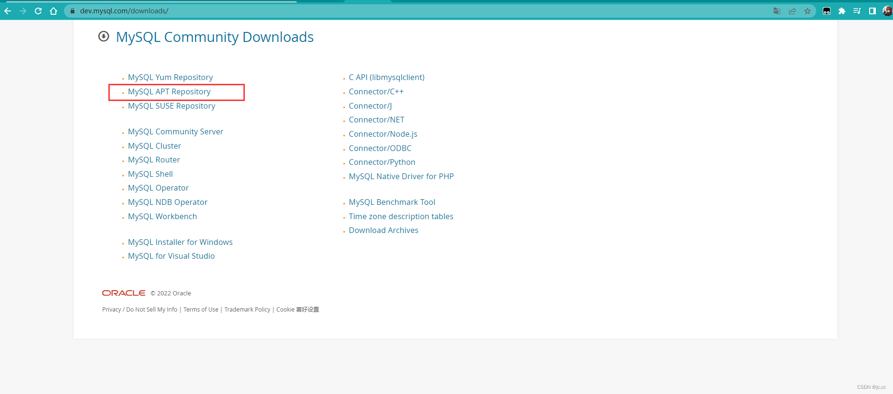893x394 pixels.
Task: Open Connector/C++ link
Action: (x=376, y=91)
